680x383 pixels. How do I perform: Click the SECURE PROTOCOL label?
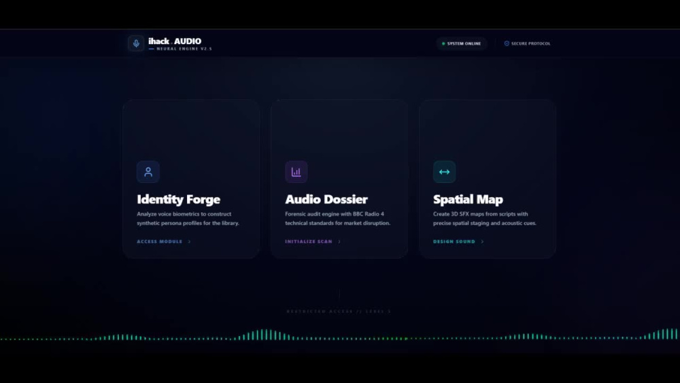click(531, 44)
